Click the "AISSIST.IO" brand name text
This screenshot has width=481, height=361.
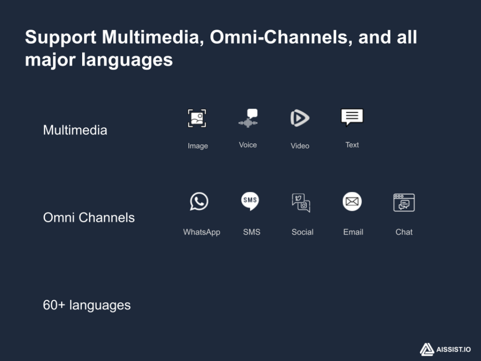(x=453, y=350)
